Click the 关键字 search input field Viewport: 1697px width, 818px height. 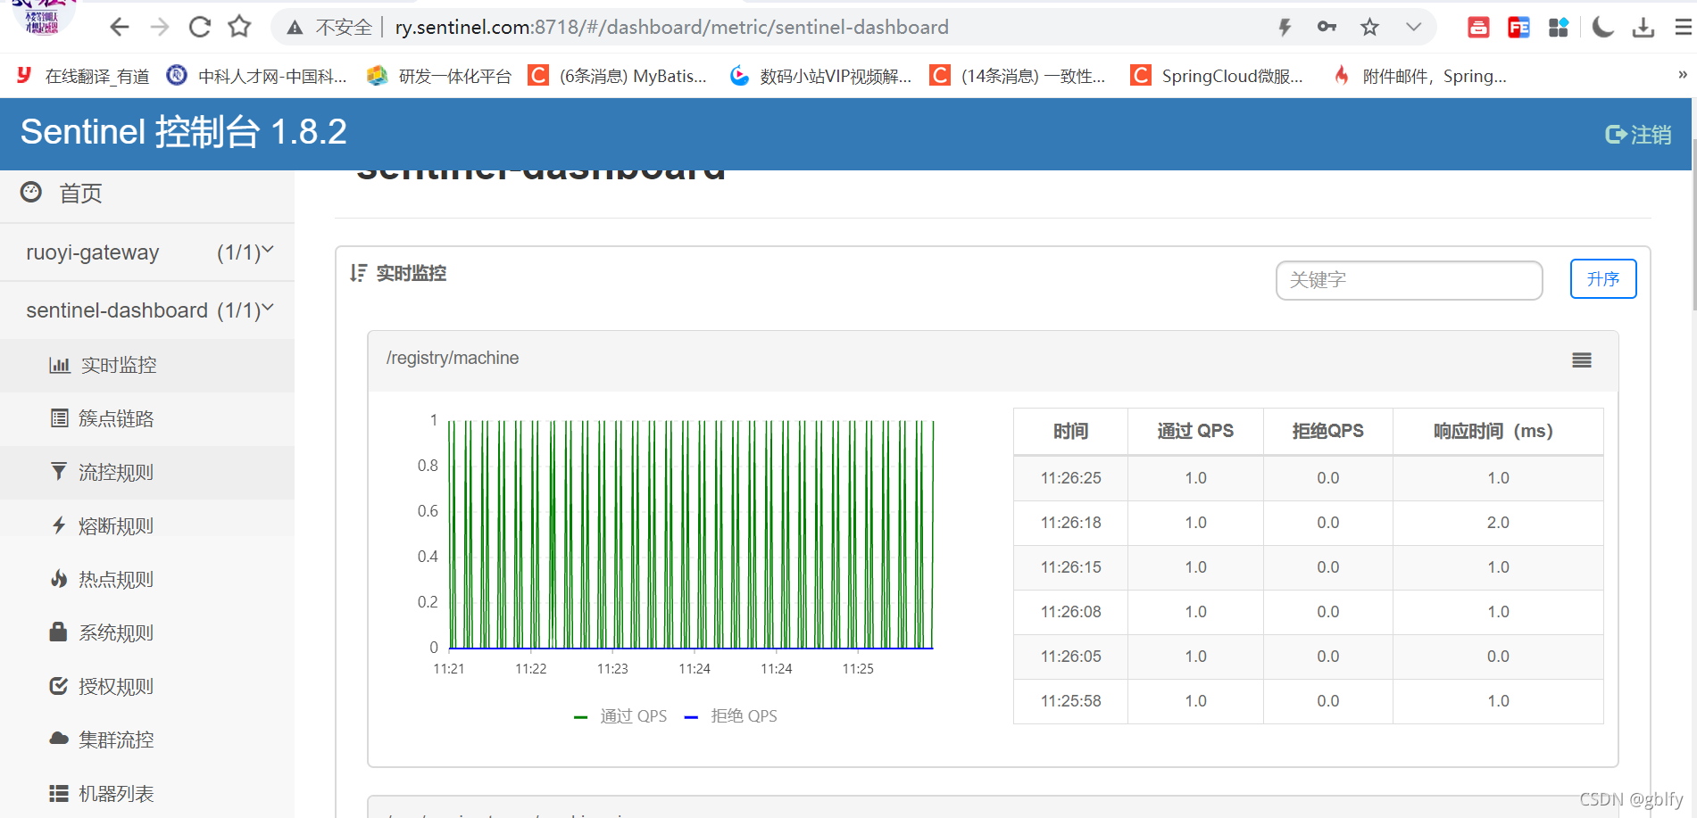(1409, 280)
